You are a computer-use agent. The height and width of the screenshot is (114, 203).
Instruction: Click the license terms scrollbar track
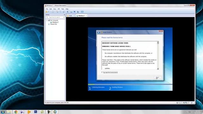pyautogui.click(x=158, y=56)
